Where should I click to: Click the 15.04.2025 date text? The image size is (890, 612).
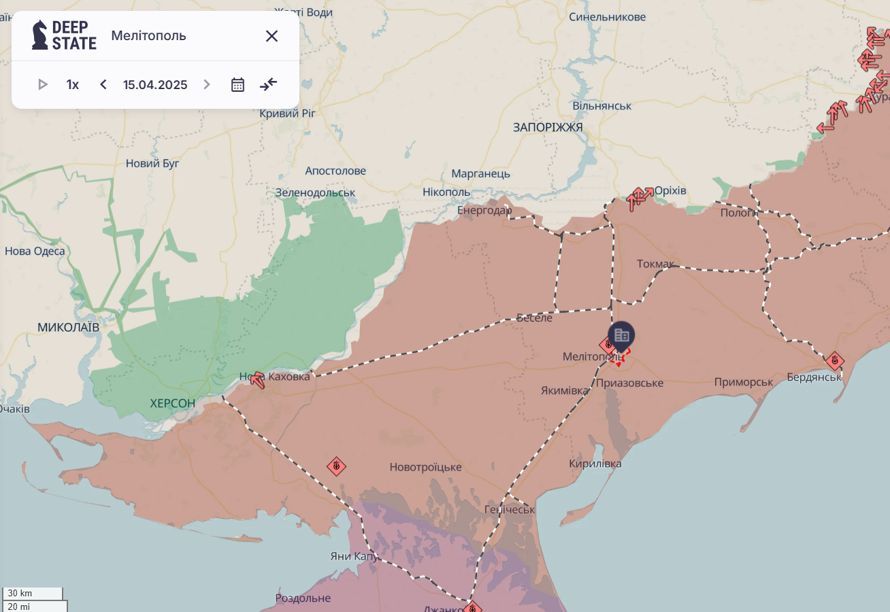tap(155, 84)
